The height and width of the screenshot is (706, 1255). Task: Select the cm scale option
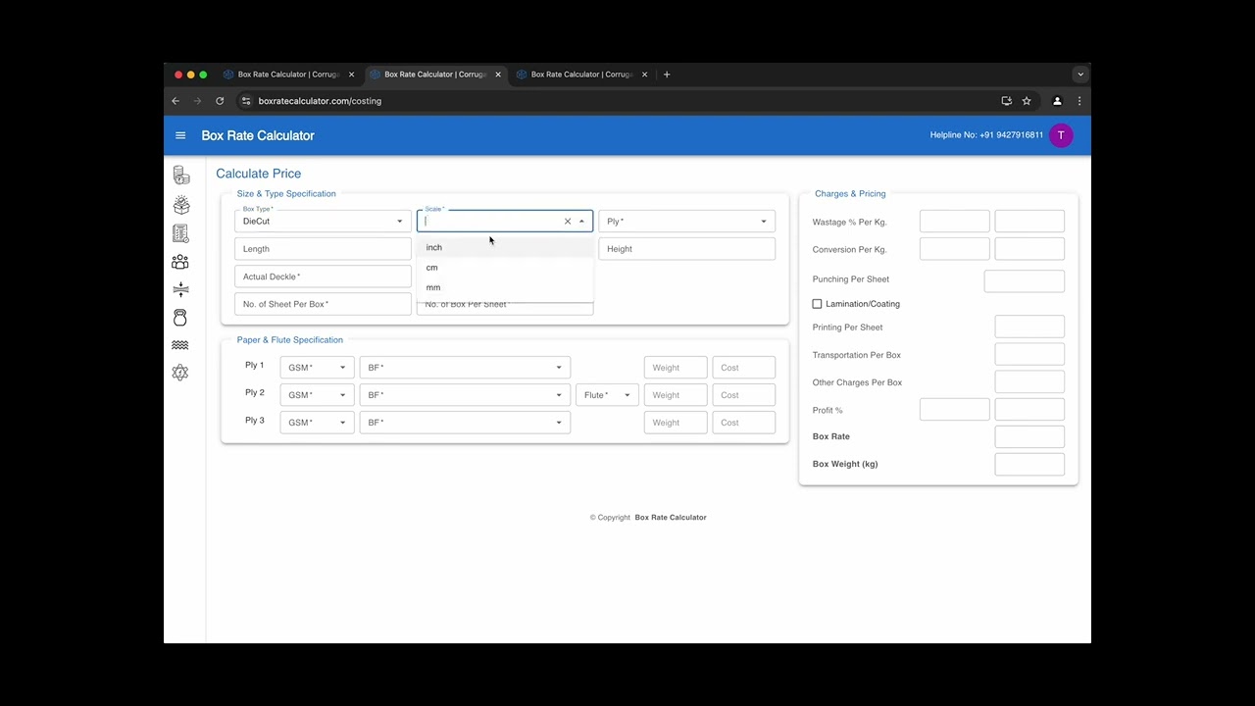(505, 268)
